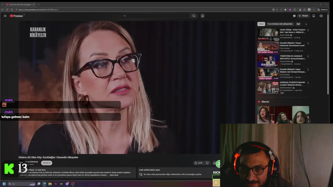Open the third Shorts thumbnail
Image resolution: width=333 pixels, height=187 pixels.
[x=300, y=115]
